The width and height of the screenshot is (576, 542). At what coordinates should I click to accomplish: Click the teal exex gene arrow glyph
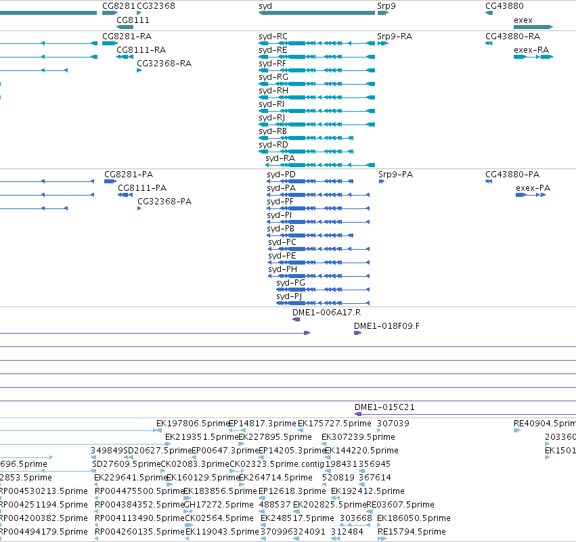(x=533, y=27)
